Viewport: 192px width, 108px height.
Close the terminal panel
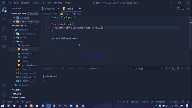pyautogui.click(x=188, y=68)
